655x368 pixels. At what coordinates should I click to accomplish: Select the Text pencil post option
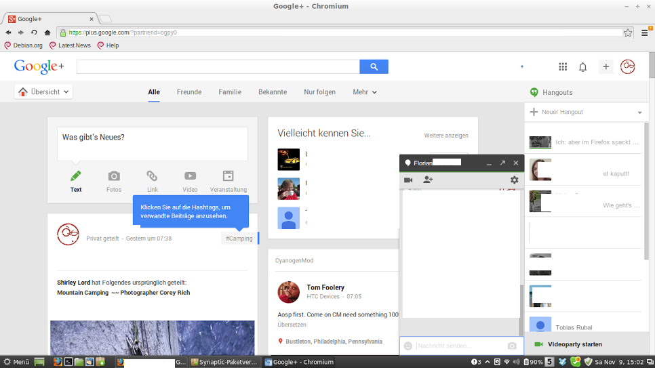pyautogui.click(x=76, y=181)
